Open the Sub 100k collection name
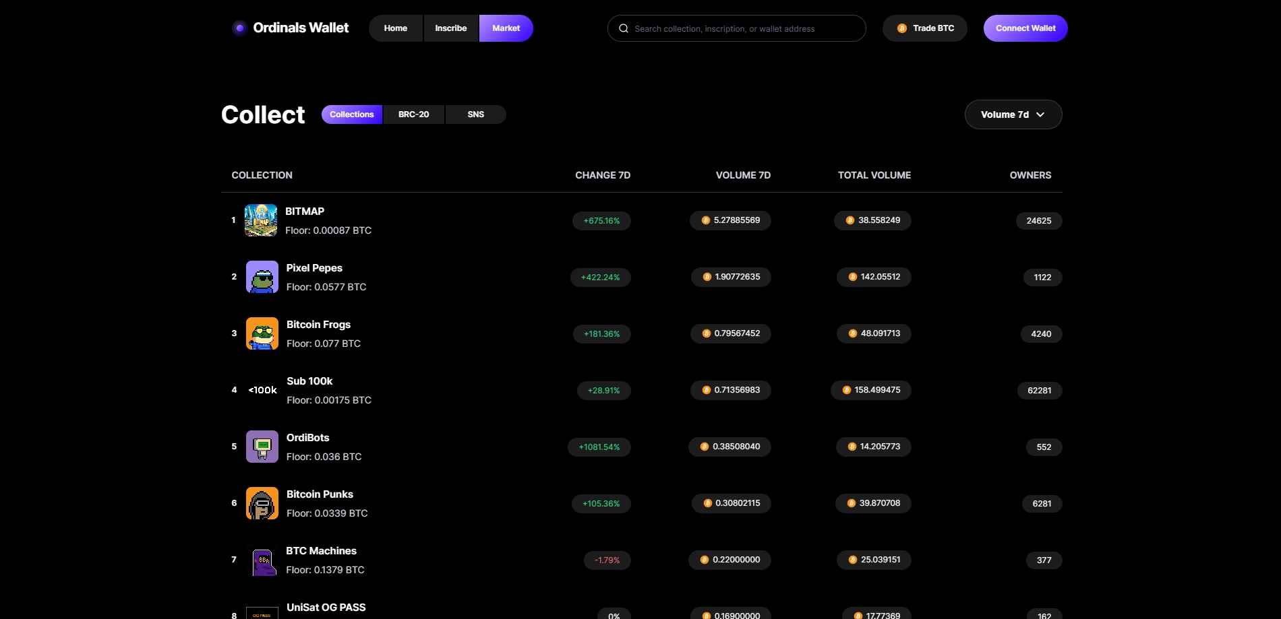Viewport: 1281px width, 619px height. [x=309, y=381]
